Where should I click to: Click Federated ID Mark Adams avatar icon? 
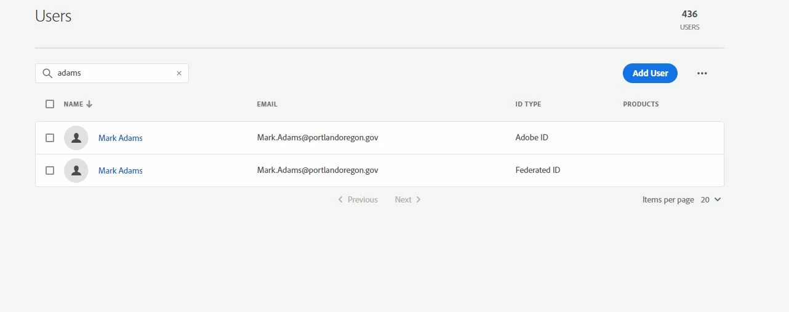click(76, 170)
